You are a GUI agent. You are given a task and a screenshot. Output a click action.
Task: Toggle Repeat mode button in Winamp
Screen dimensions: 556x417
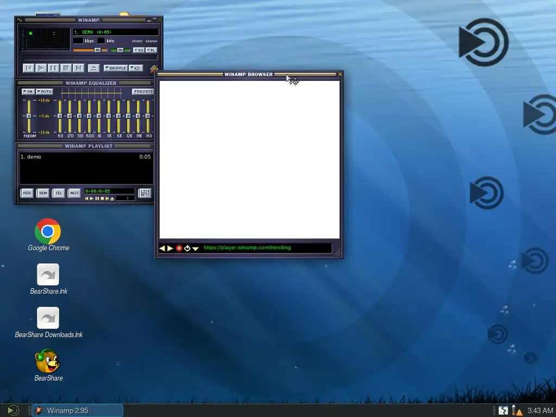pos(136,68)
